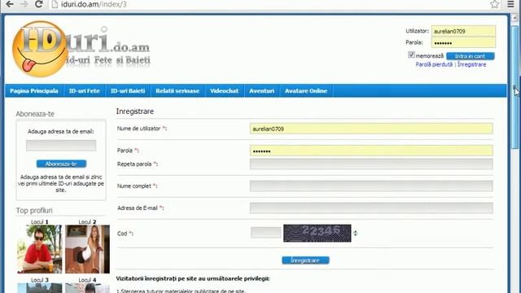Bookmark the page using the star icon
Image resolution: width=521 pixels, height=293 pixels.
[494, 4]
